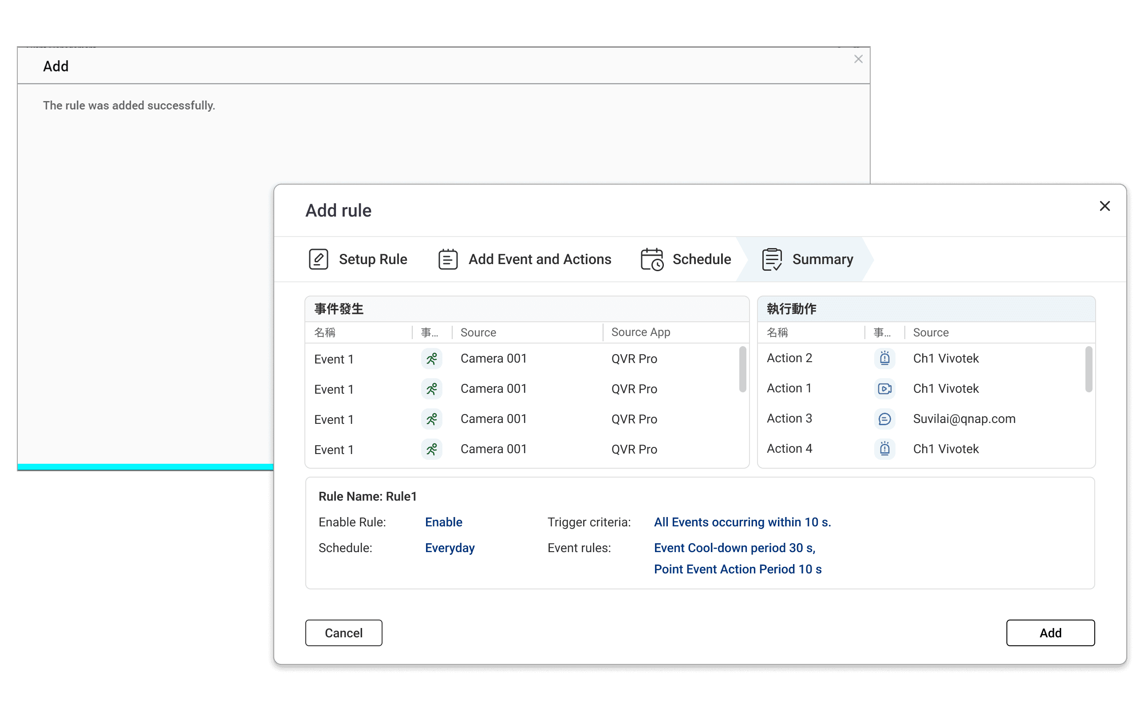Click motion detection icon in first Event 1 row

point(431,359)
